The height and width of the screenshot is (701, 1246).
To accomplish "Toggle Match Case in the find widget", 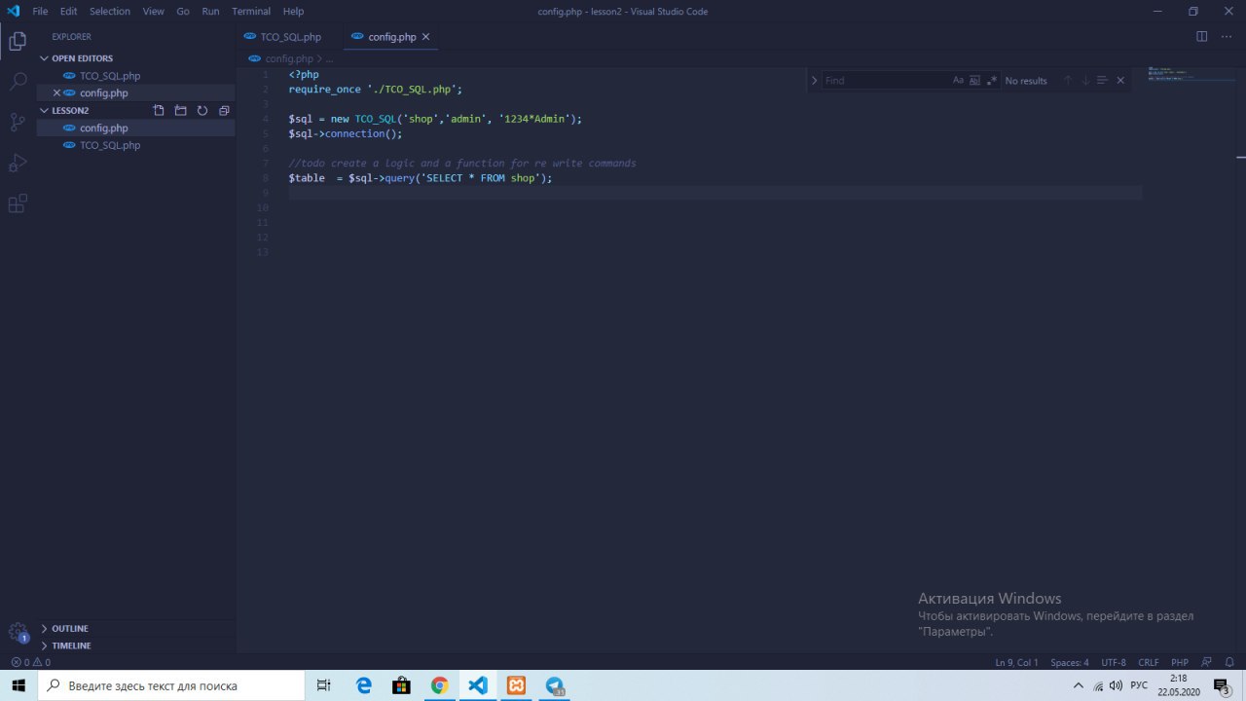I will click(x=958, y=81).
